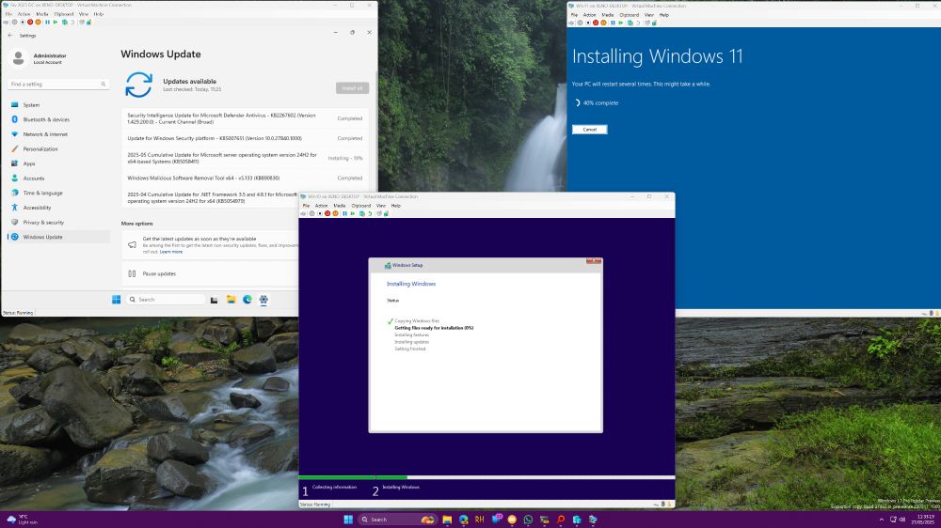Select Time & language in Settings sidebar
This screenshot has height=528, width=941.
pyautogui.click(x=58, y=193)
